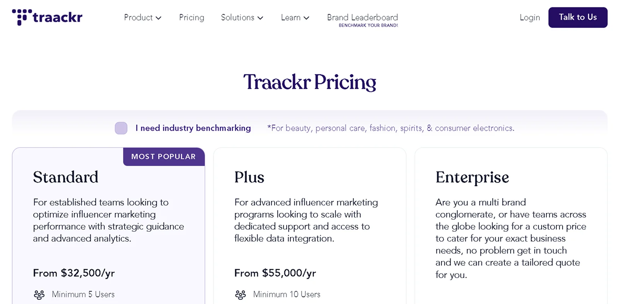Click the MOST POPULAR badge
Image resolution: width=619 pixels, height=304 pixels.
click(163, 156)
